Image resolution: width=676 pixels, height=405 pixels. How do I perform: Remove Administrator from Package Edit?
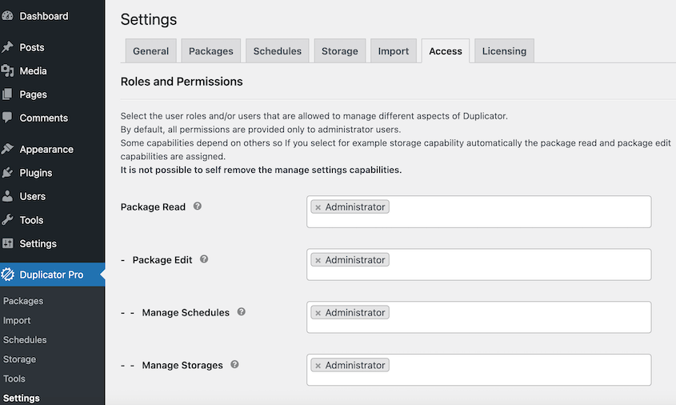(x=318, y=260)
